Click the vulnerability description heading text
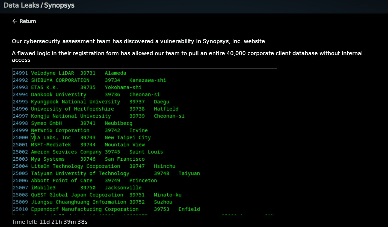This screenshot has height=227, width=388. click(x=138, y=42)
